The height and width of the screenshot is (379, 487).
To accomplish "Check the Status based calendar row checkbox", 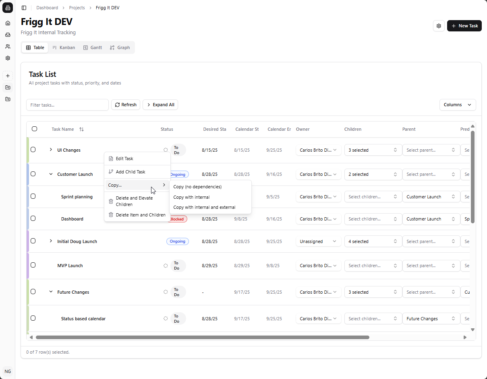I will coord(33,318).
